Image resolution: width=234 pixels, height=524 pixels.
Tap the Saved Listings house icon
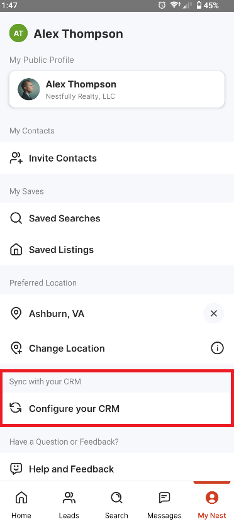pyautogui.click(x=16, y=250)
